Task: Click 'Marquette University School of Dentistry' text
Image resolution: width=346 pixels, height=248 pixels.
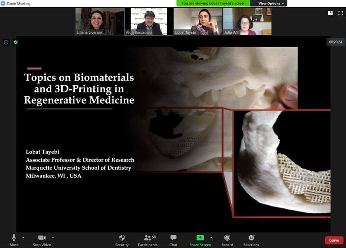Action: tap(78, 168)
